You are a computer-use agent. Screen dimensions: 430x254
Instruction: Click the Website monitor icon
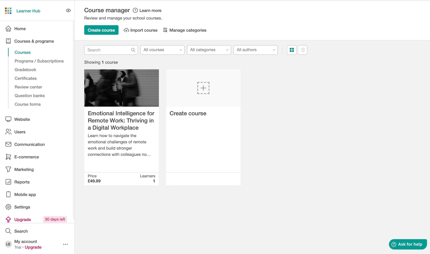[x=8, y=119]
